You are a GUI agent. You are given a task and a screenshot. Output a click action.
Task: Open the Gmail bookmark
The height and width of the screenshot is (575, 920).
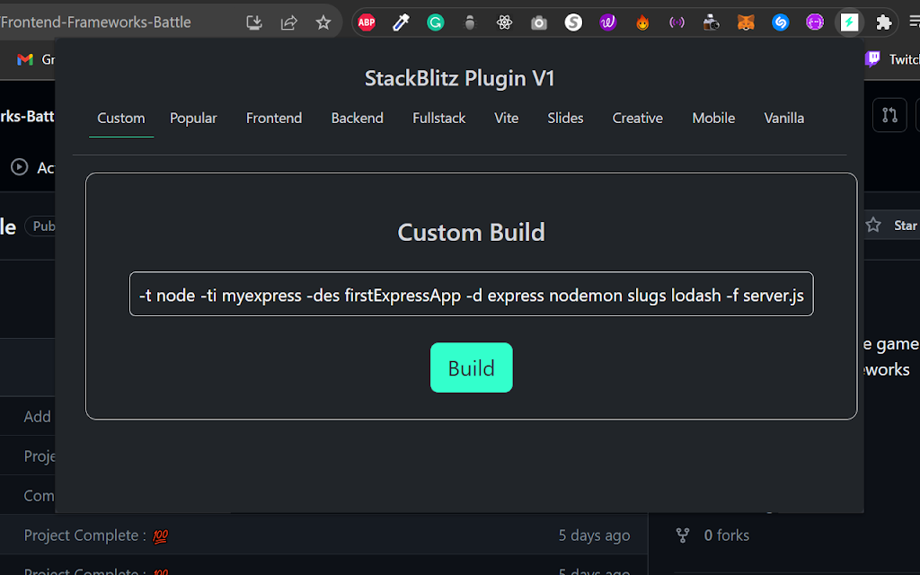click(35, 59)
